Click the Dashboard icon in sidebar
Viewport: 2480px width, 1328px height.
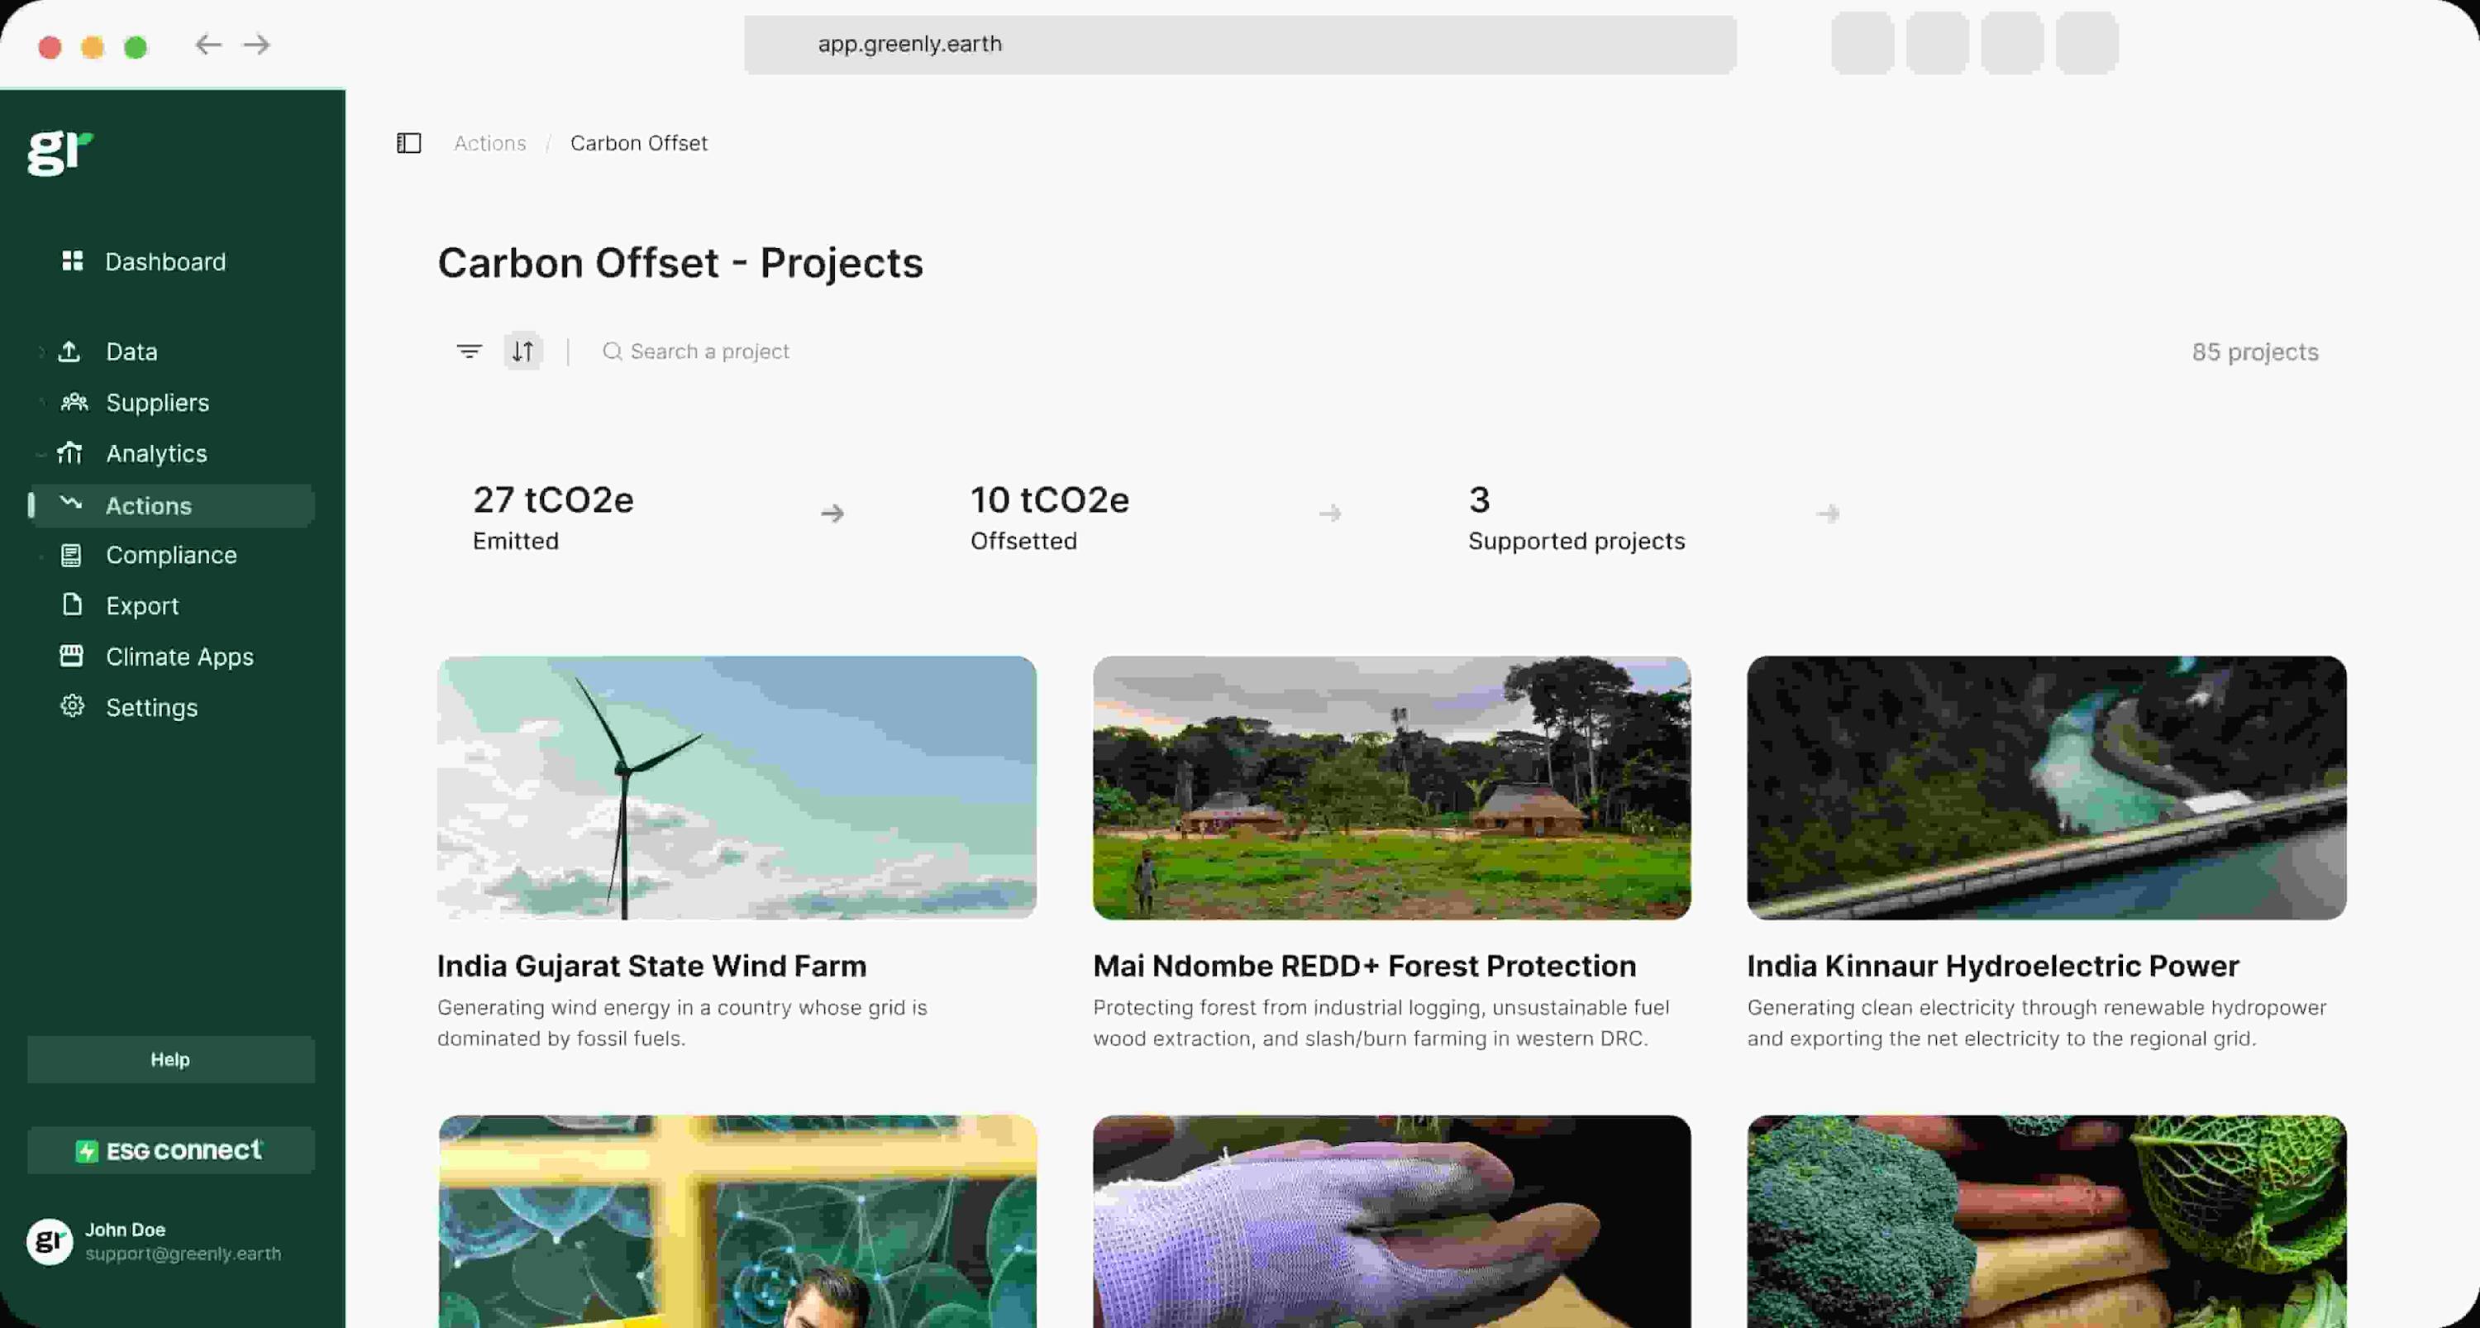(x=72, y=261)
